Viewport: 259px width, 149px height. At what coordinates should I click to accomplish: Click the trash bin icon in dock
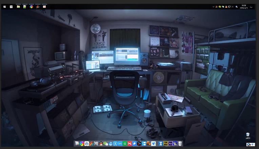point(180,144)
